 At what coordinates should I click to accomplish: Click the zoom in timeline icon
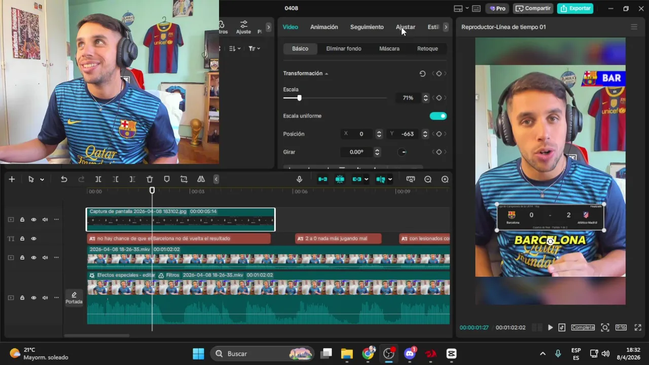[445, 179]
